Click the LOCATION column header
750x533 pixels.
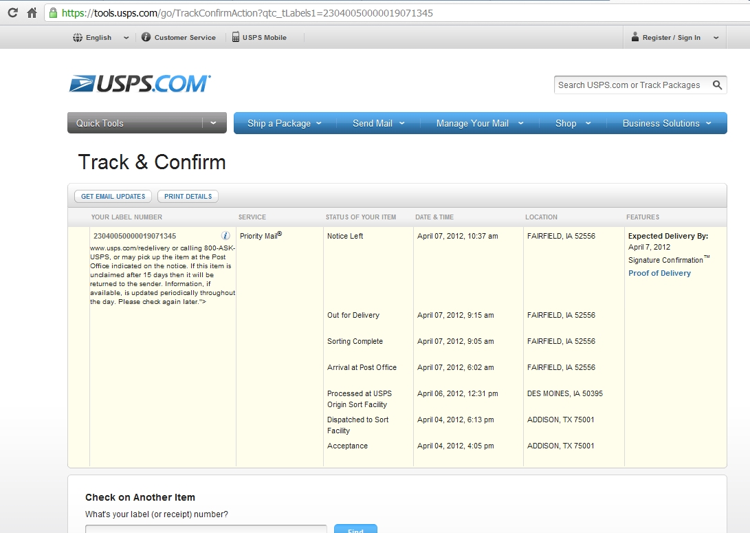(541, 217)
